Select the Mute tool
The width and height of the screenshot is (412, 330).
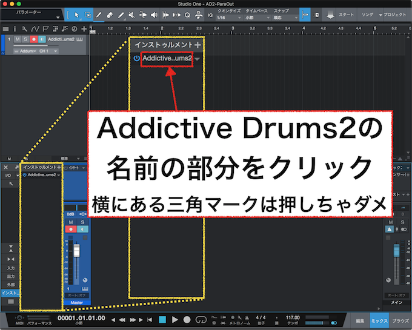coord(131,15)
